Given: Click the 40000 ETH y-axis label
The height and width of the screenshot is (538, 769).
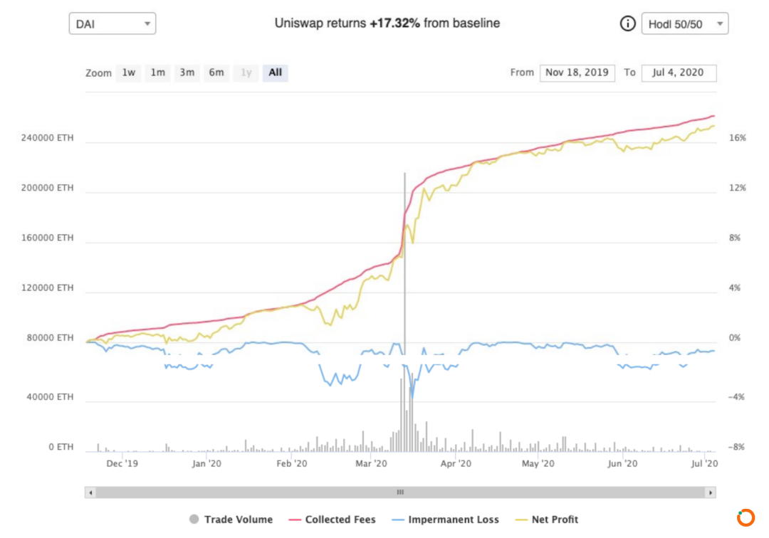Looking at the screenshot, I should tap(50, 397).
